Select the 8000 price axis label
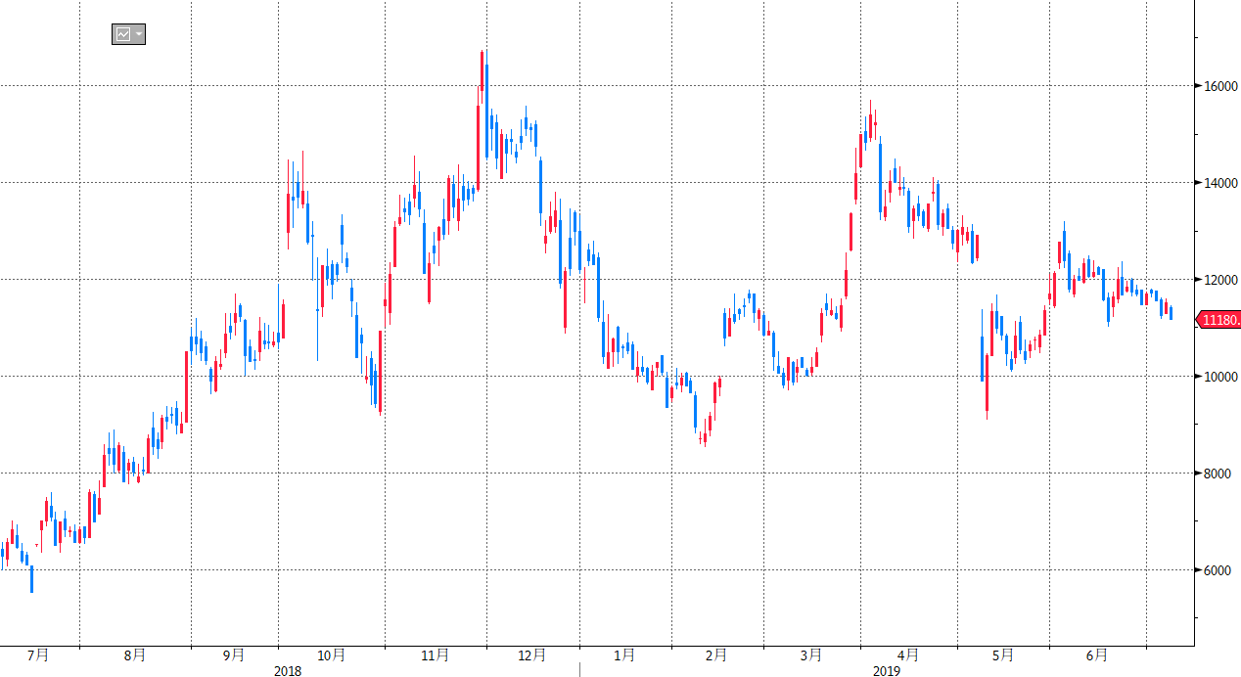This screenshot has height=677, width=1241. [x=1217, y=474]
